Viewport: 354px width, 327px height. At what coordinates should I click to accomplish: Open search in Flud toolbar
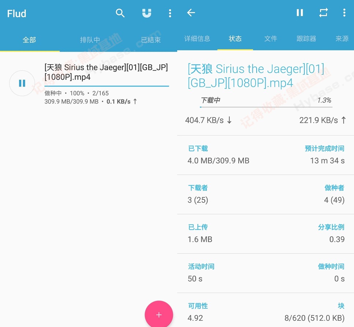[120, 13]
